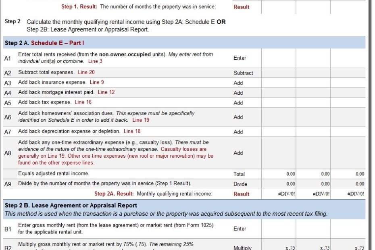Select the Step 1 Result cell, first column
Screen dimensions: 375x250
pos(279,7)
